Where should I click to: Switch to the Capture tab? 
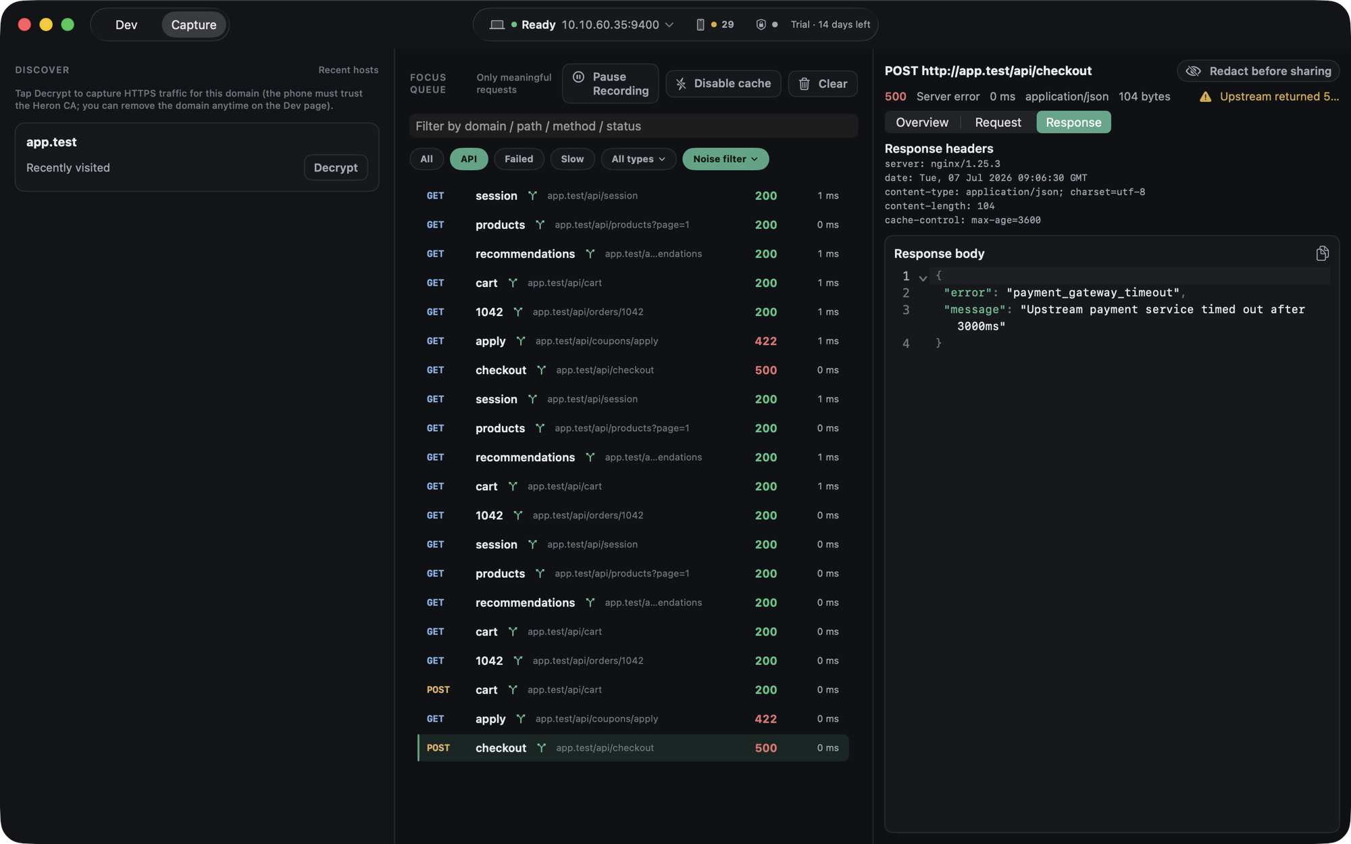click(x=194, y=24)
